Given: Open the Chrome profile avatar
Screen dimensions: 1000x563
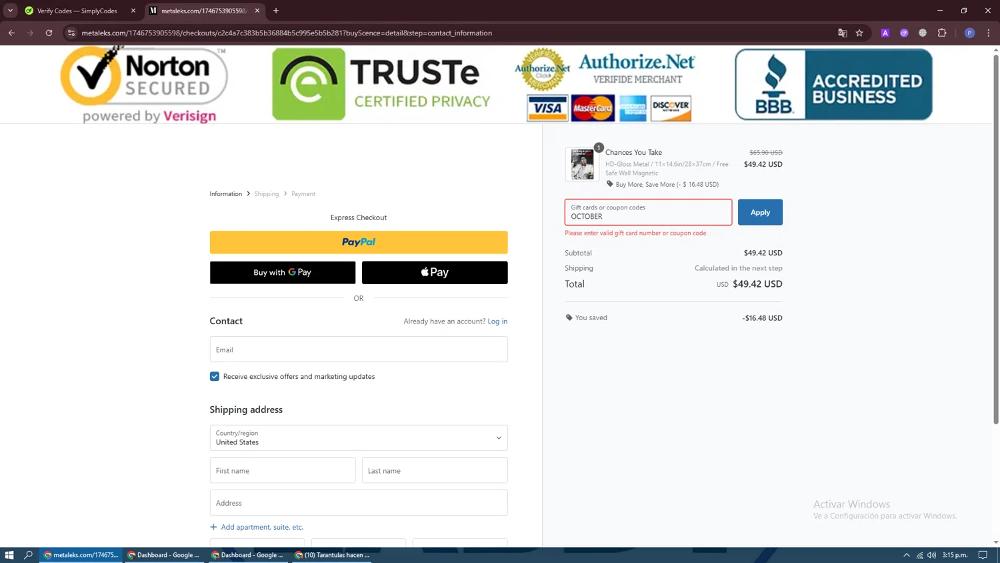Looking at the screenshot, I should [x=969, y=33].
